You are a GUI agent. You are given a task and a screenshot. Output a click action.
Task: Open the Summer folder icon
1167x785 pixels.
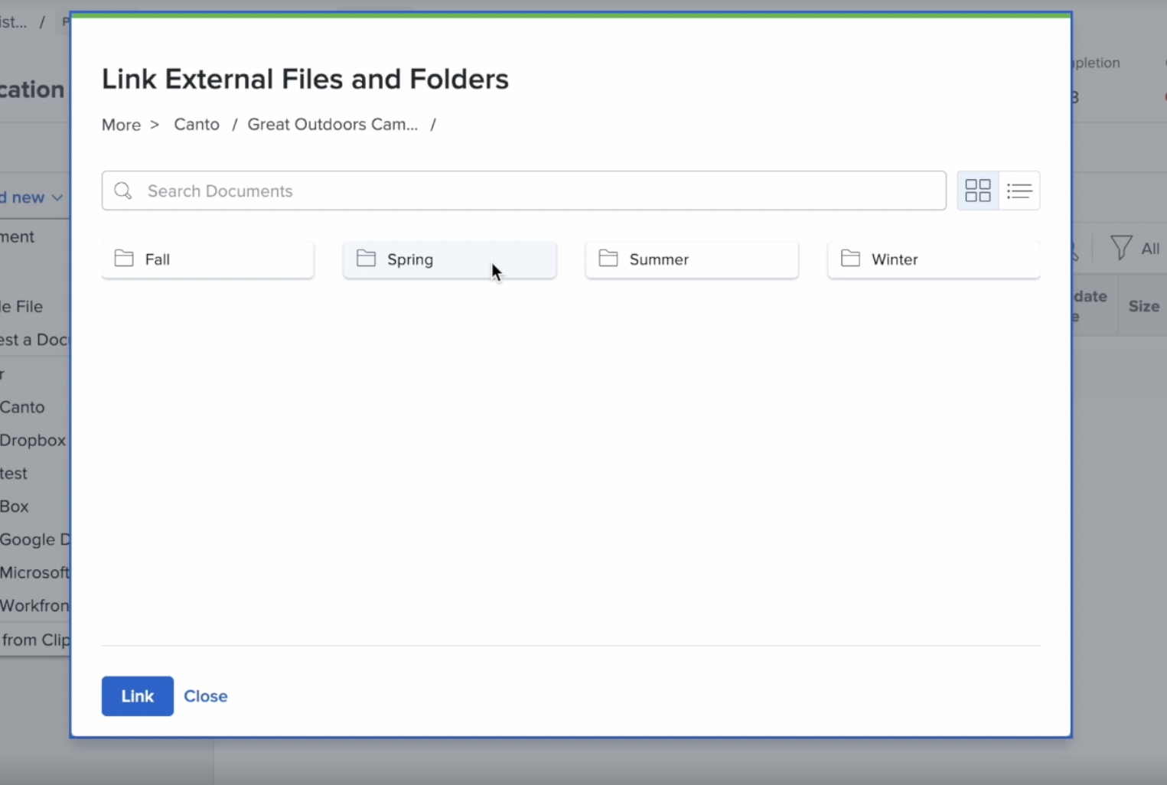point(608,259)
